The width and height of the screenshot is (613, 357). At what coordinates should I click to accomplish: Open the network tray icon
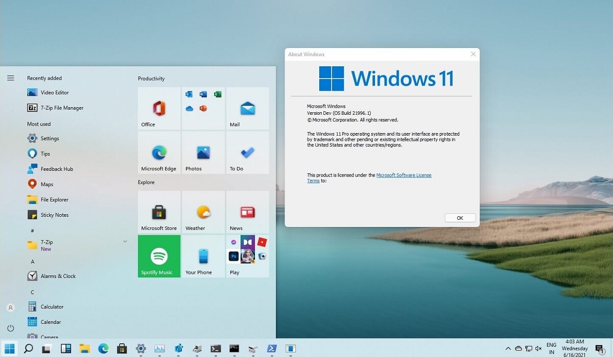click(x=528, y=348)
